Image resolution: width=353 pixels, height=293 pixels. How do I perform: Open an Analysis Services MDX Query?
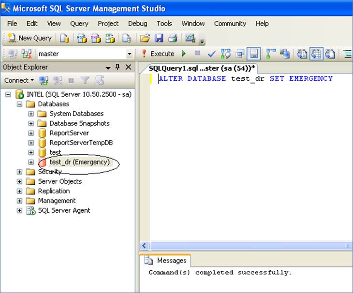click(82, 38)
